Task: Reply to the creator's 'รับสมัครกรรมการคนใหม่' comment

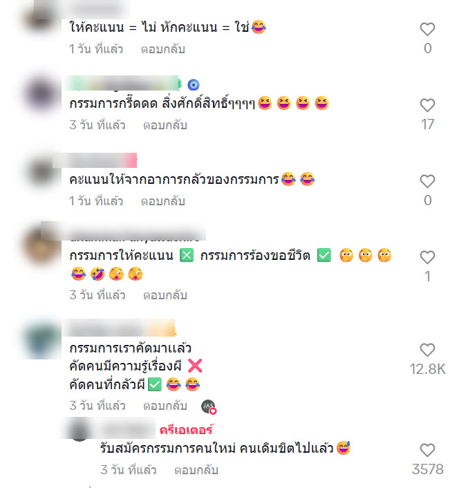Action: point(196,470)
